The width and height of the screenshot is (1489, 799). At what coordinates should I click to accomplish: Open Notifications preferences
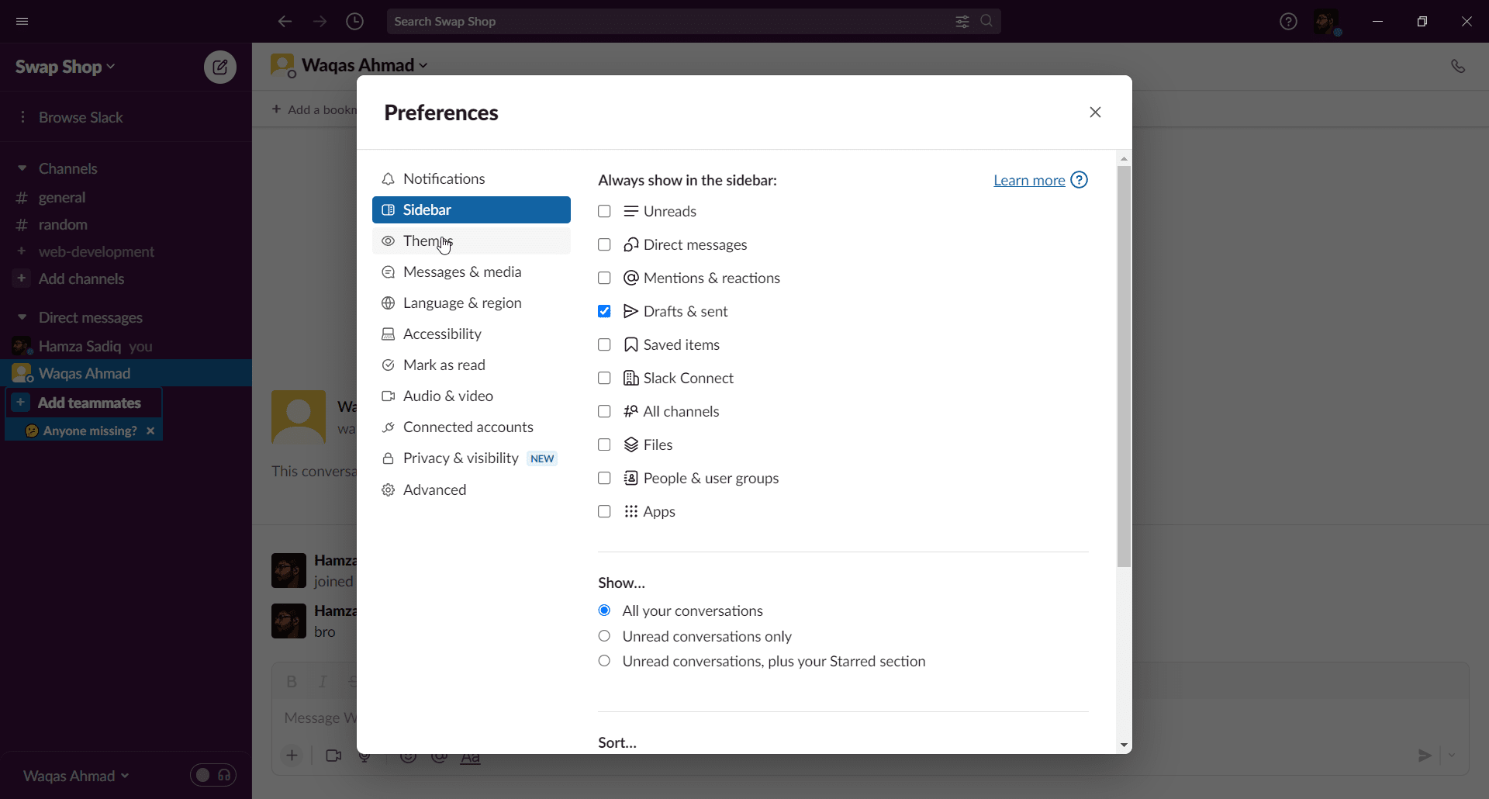tap(472, 178)
